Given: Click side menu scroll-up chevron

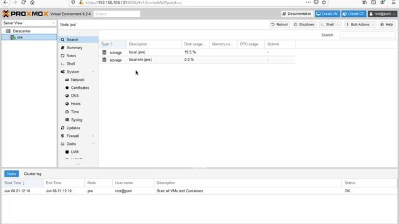Looking at the screenshot, I should point(79,33).
